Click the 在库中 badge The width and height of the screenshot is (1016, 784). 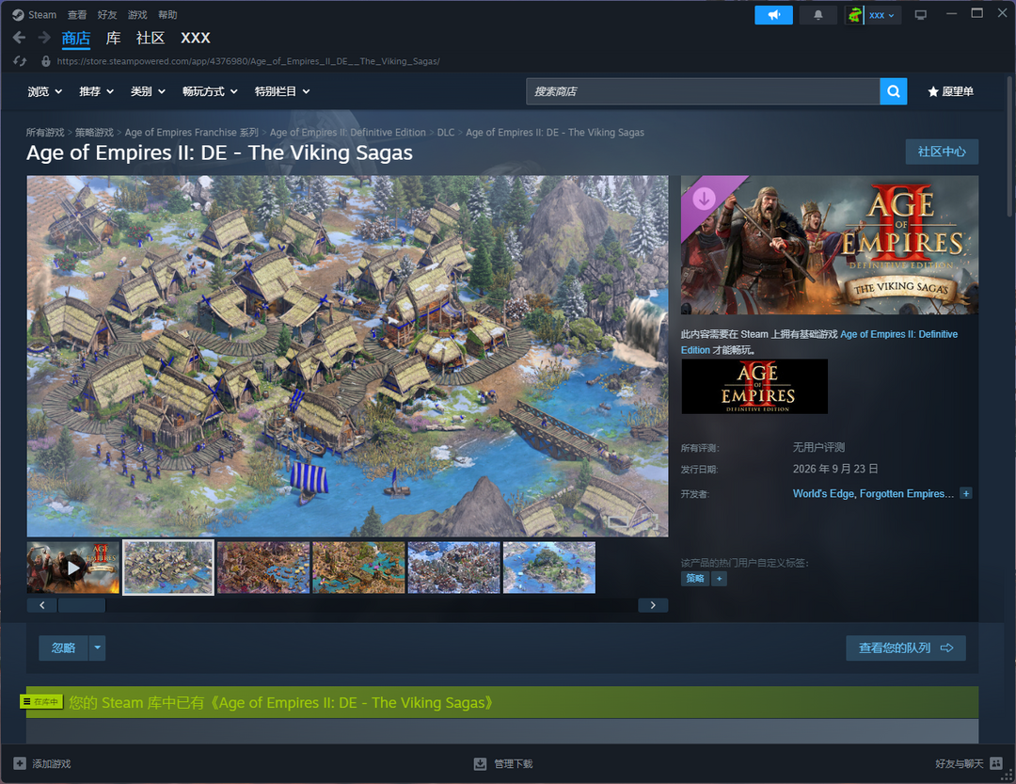pyautogui.click(x=41, y=701)
